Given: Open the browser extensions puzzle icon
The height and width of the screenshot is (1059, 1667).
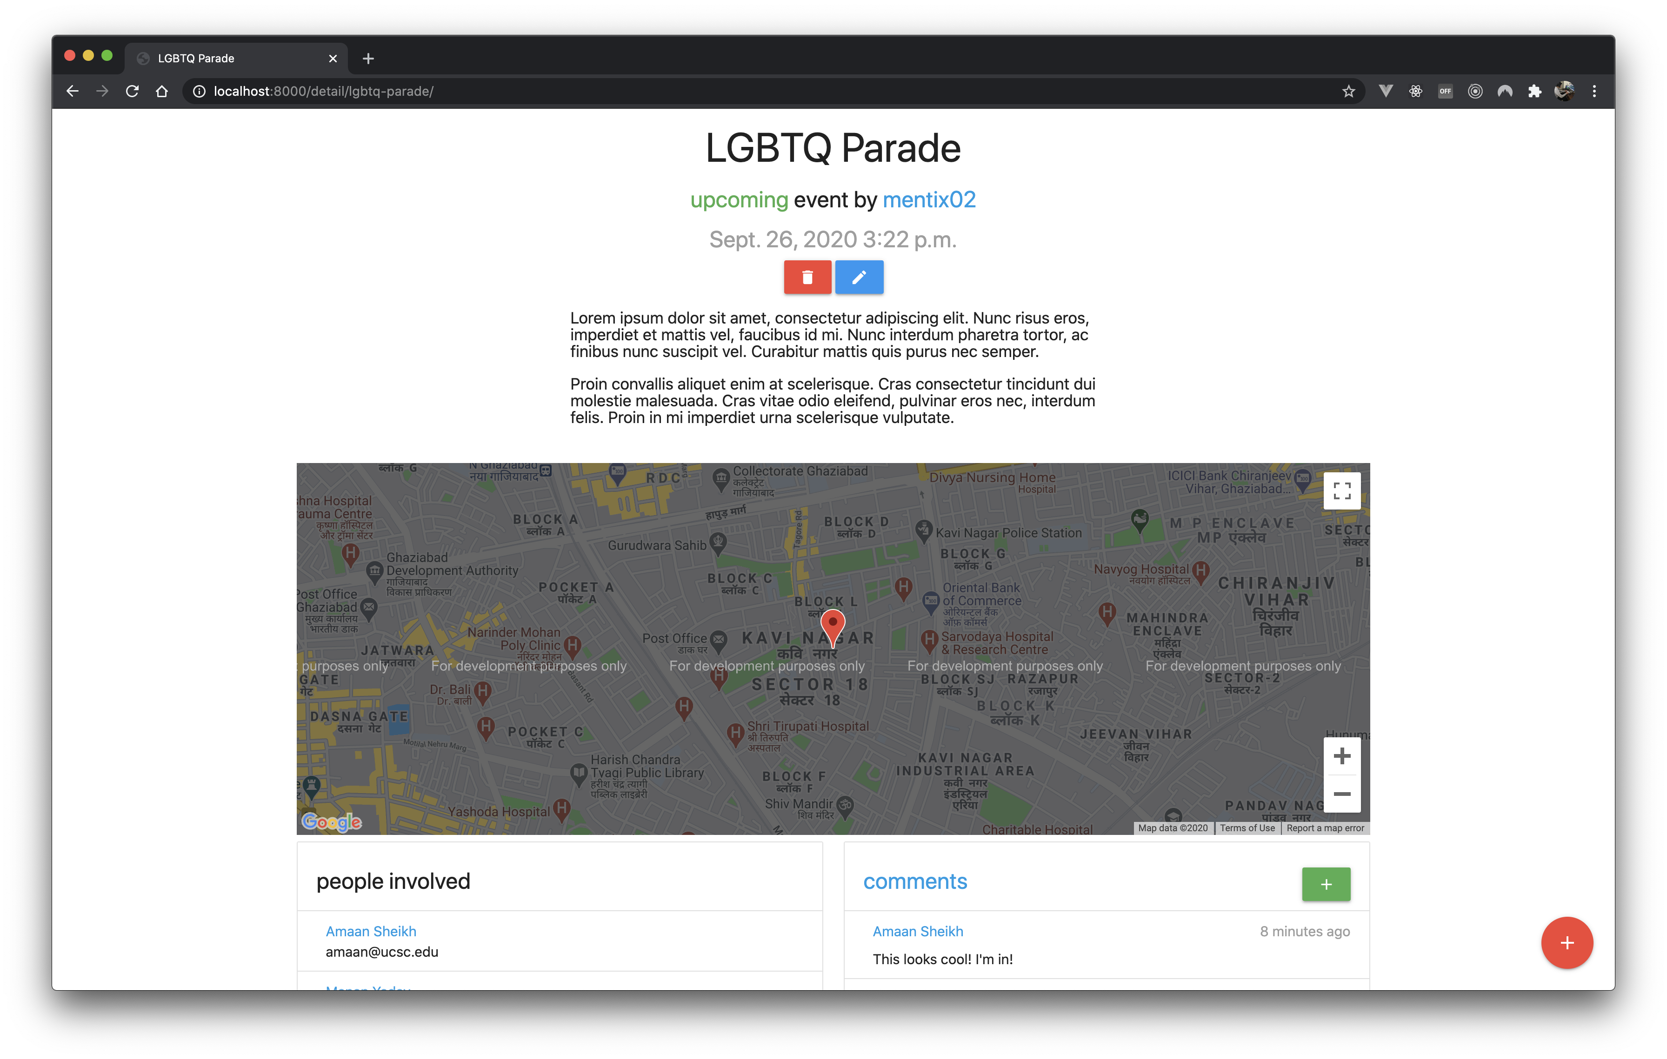Looking at the screenshot, I should tap(1534, 91).
